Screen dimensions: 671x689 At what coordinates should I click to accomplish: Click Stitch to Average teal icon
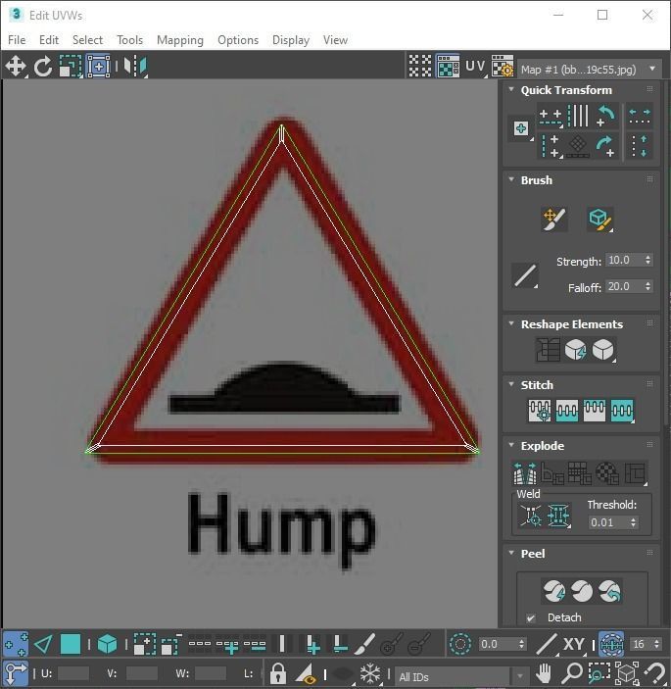click(x=566, y=411)
